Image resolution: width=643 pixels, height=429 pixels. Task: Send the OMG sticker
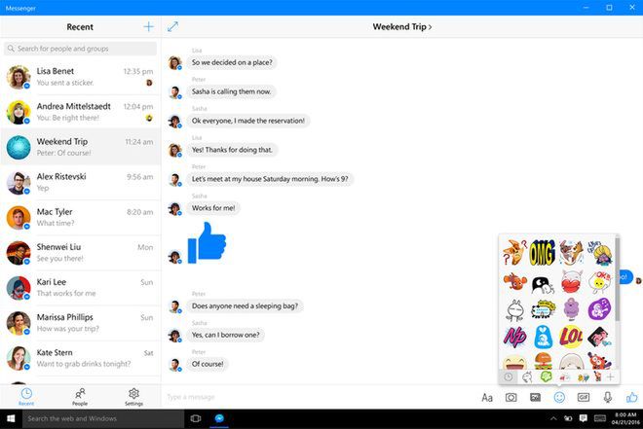pyautogui.click(x=543, y=253)
